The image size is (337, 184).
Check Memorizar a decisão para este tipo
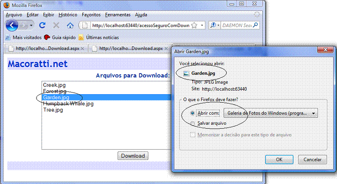click(x=193, y=135)
